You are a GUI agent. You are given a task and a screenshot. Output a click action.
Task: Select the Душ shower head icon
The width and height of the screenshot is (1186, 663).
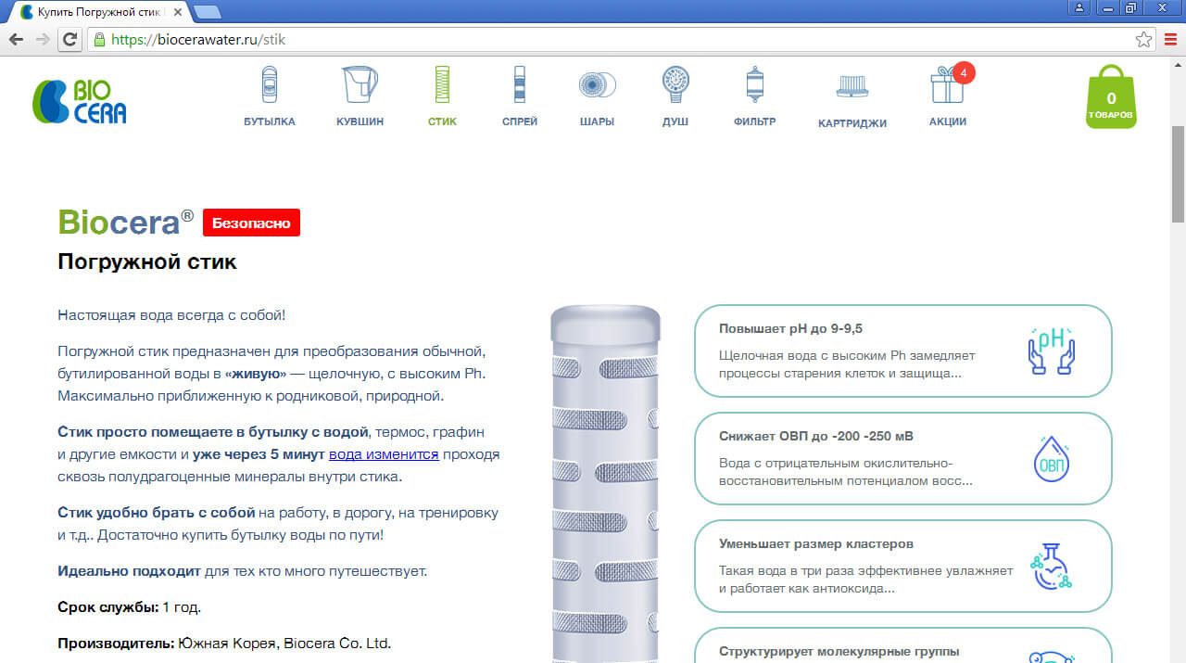click(675, 85)
